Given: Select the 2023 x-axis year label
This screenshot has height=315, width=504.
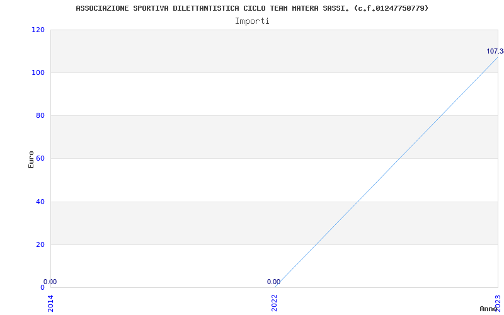Looking at the screenshot, I should (498, 302).
